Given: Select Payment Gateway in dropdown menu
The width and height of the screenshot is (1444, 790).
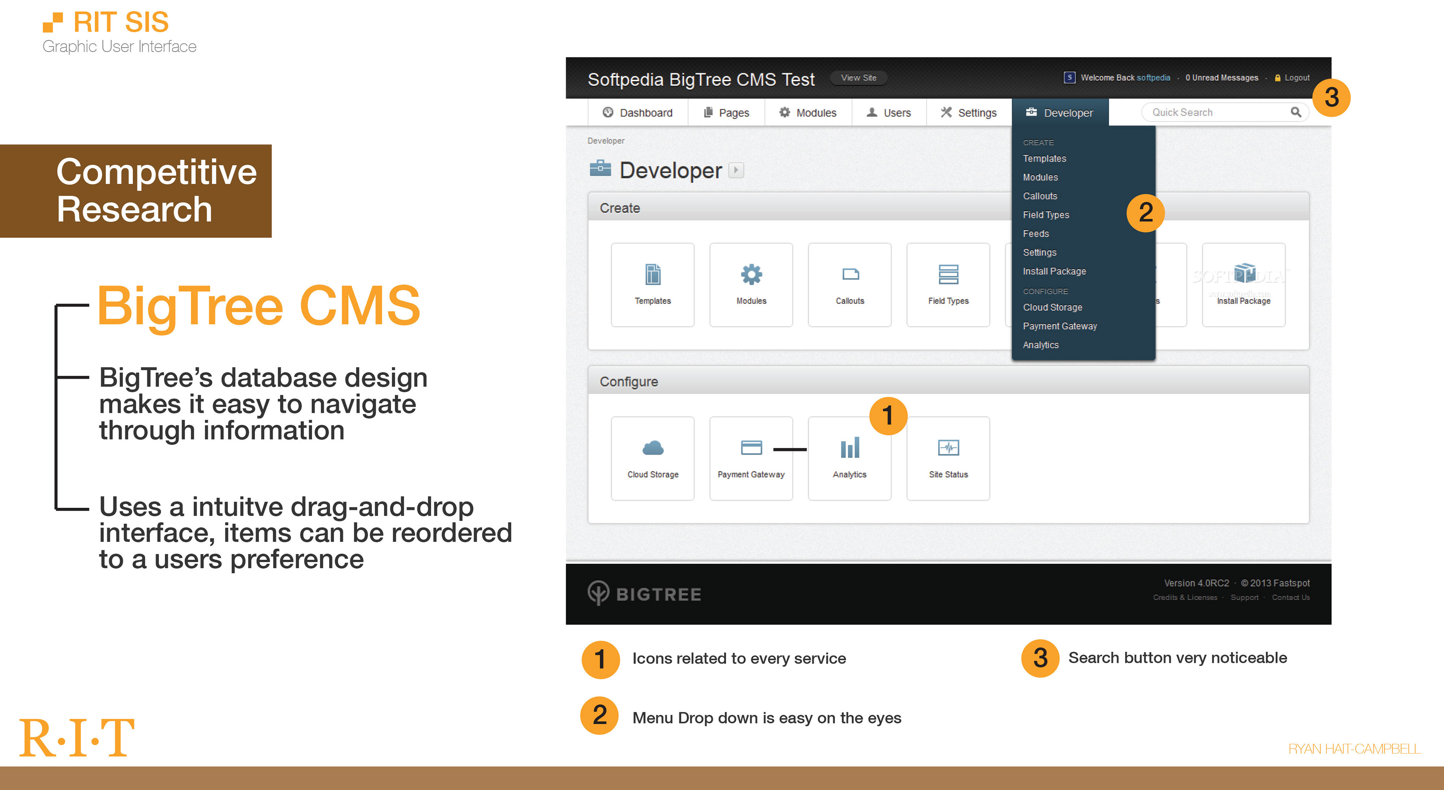Looking at the screenshot, I should point(1059,326).
